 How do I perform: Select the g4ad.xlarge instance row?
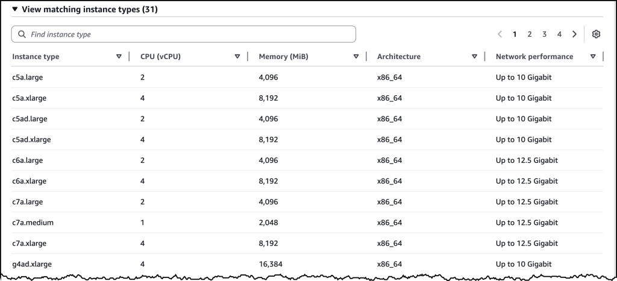31,264
